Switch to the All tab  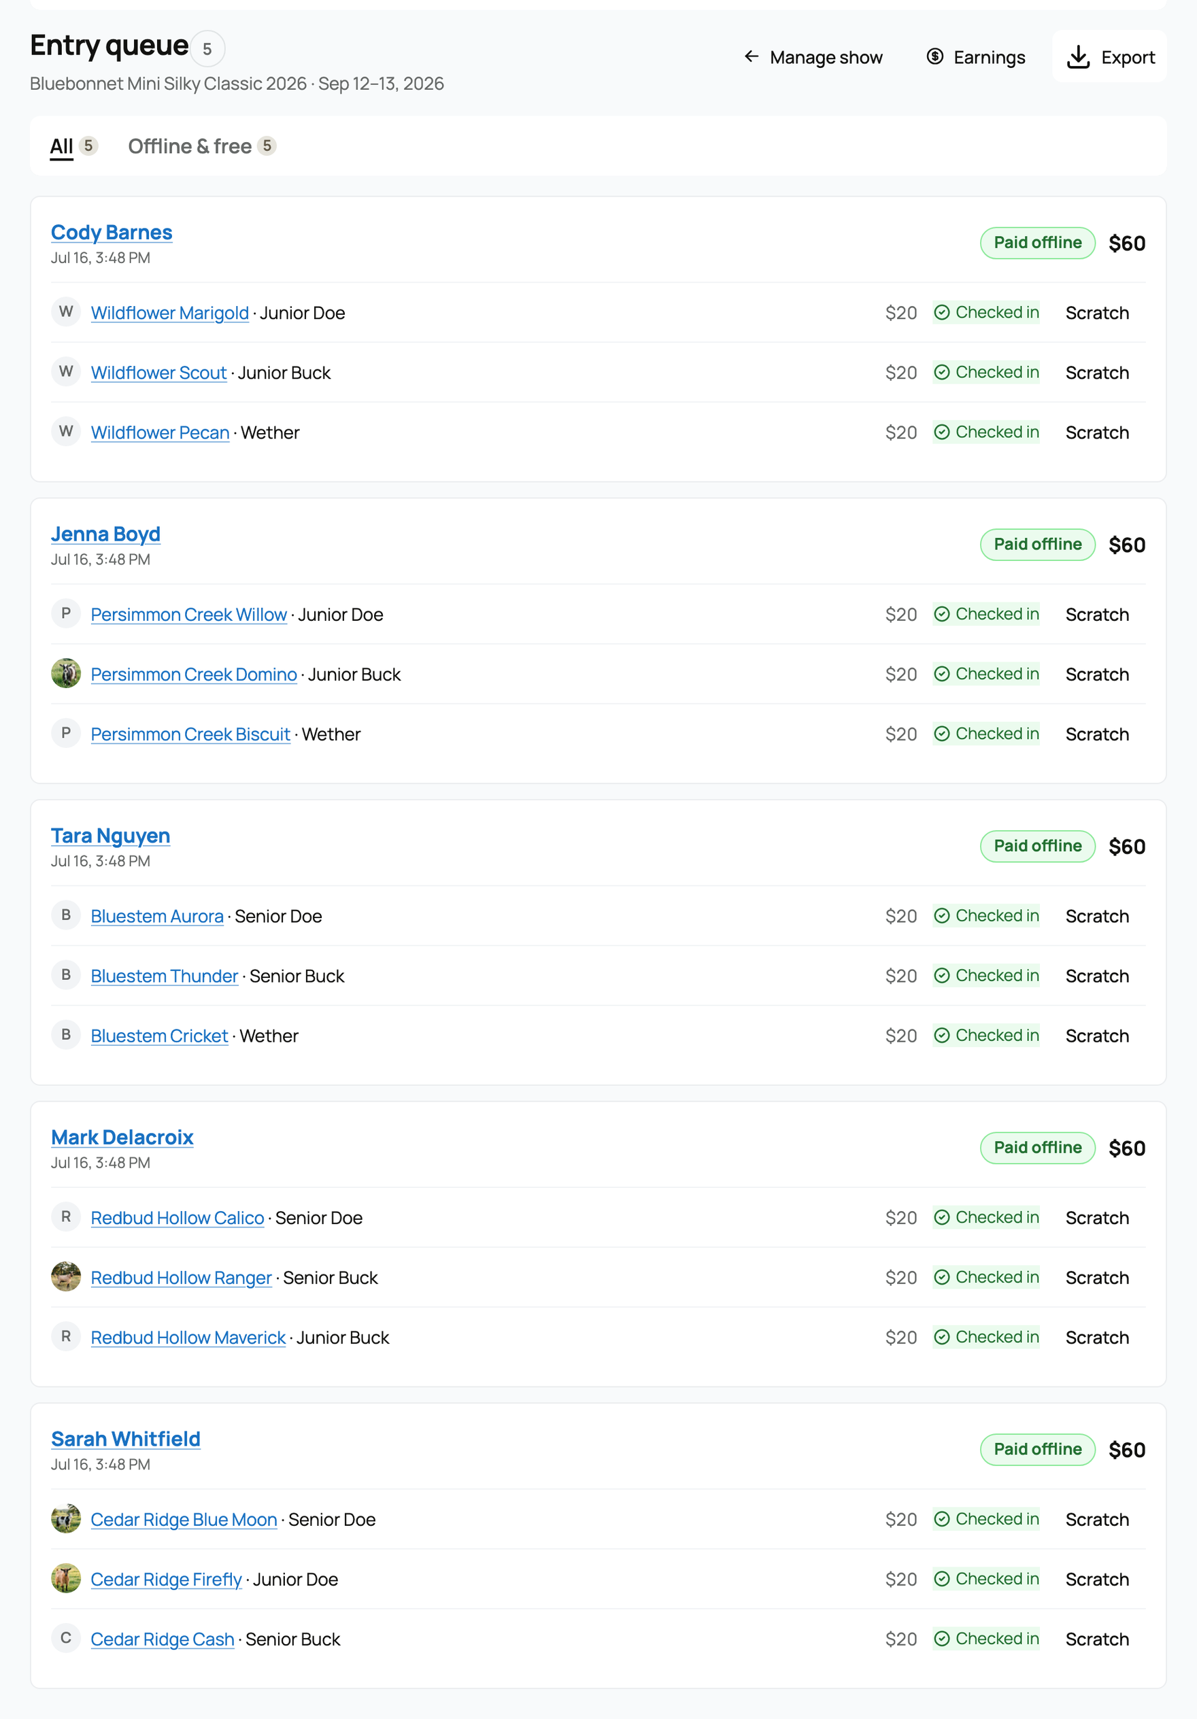click(x=73, y=146)
